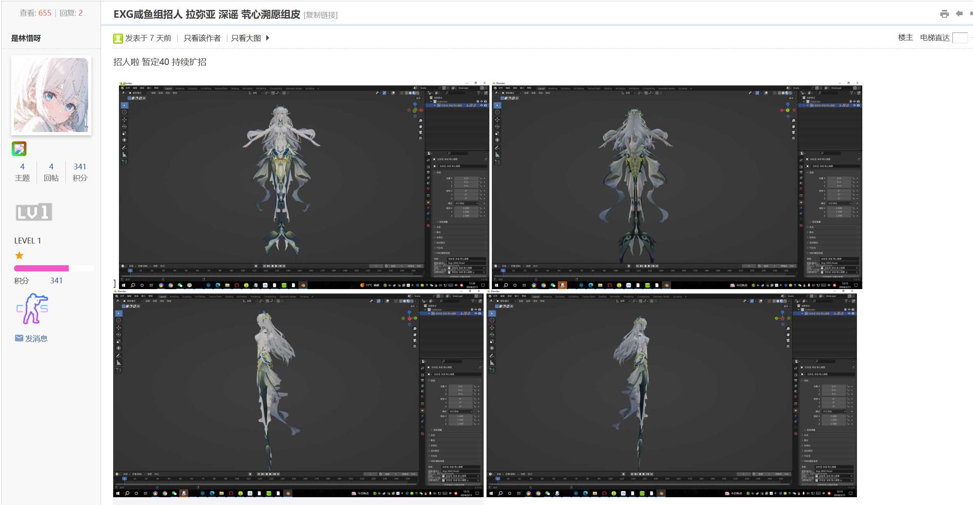This screenshot has width=973, height=505.
Task: Open the 341 积分 stat link
Action: coord(80,172)
